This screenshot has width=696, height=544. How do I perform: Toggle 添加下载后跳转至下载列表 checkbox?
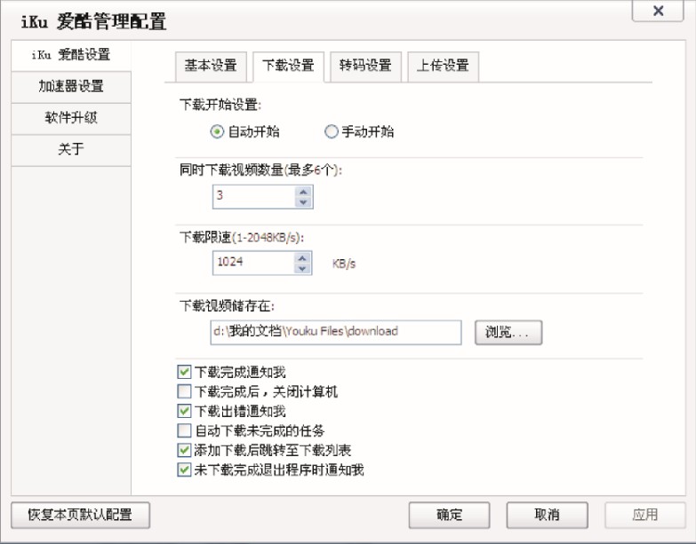[184, 450]
